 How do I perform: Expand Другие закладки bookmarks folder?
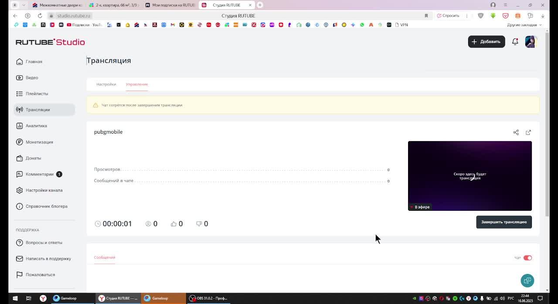pos(524,25)
